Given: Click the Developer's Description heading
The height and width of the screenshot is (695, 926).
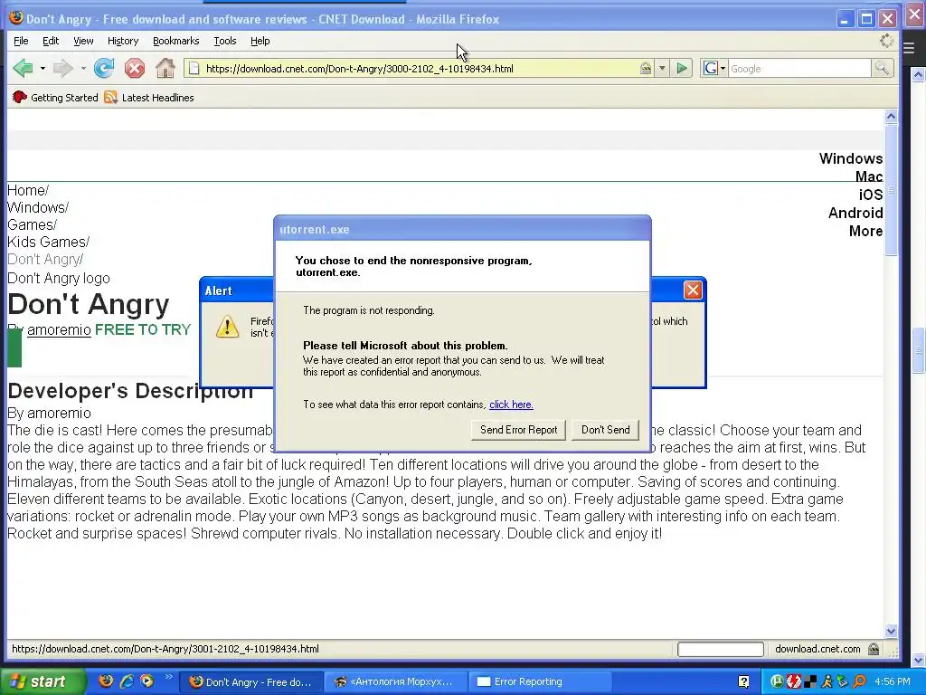Looking at the screenshot, I should pyautogui.click(x=130, y=391).
